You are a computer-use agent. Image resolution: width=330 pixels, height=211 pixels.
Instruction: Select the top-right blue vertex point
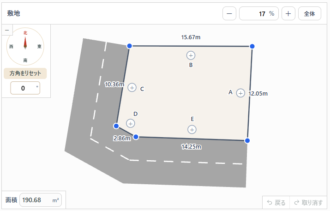tap(252, 46)
